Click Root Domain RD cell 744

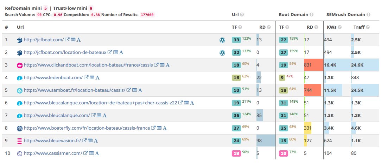(314, 90)
